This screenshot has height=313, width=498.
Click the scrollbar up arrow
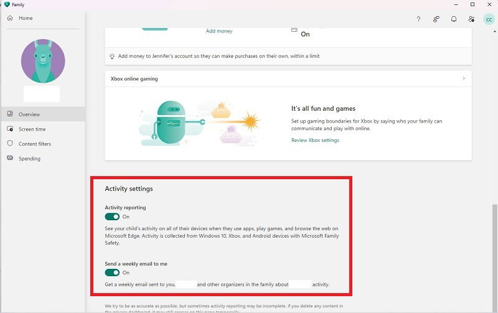[494, 32]
